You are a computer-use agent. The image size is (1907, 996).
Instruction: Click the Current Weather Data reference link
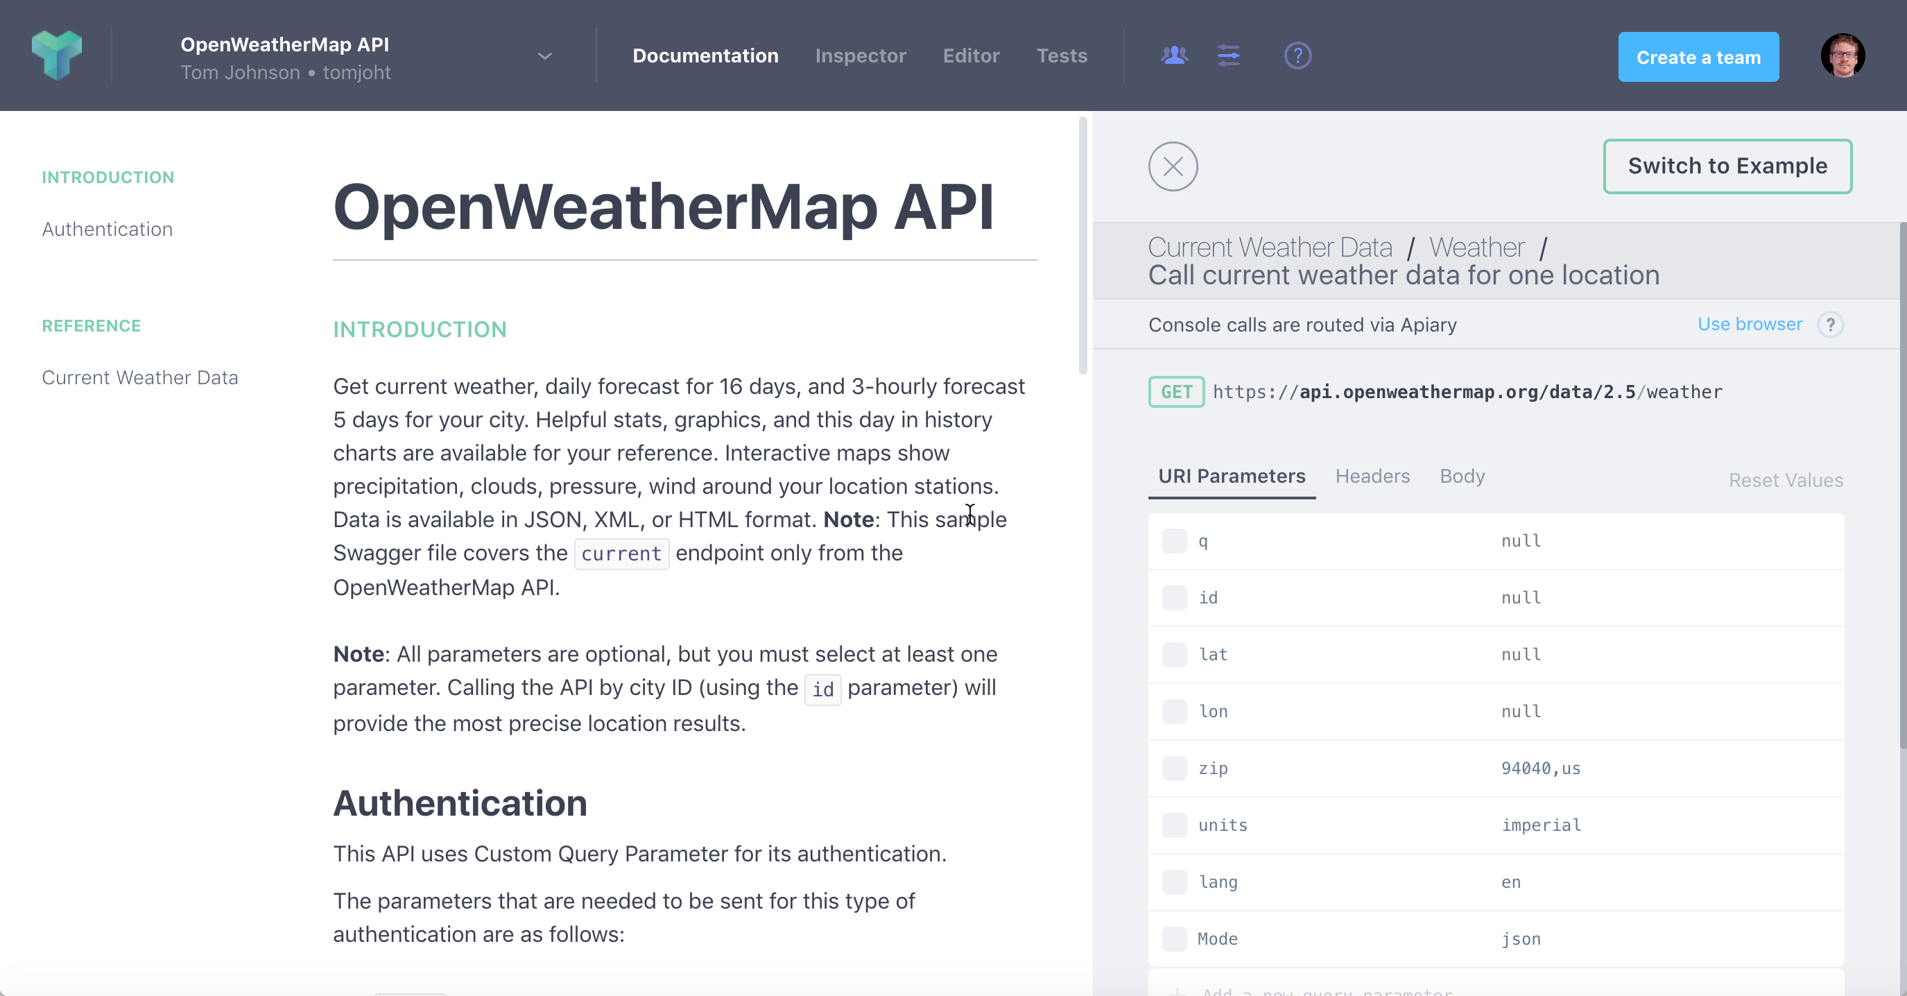(x=139, y=376)
